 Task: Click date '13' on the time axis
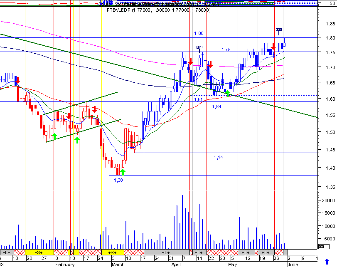(15, 258)
